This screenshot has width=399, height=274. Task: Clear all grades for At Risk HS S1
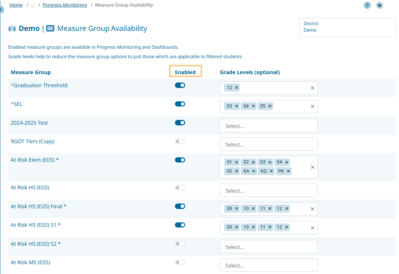pyautogui.click(x=312, y=227)
